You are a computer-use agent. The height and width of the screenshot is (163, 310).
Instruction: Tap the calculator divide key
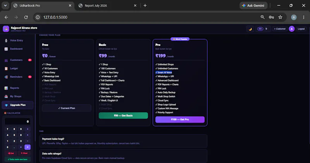(x=28, y=129)
